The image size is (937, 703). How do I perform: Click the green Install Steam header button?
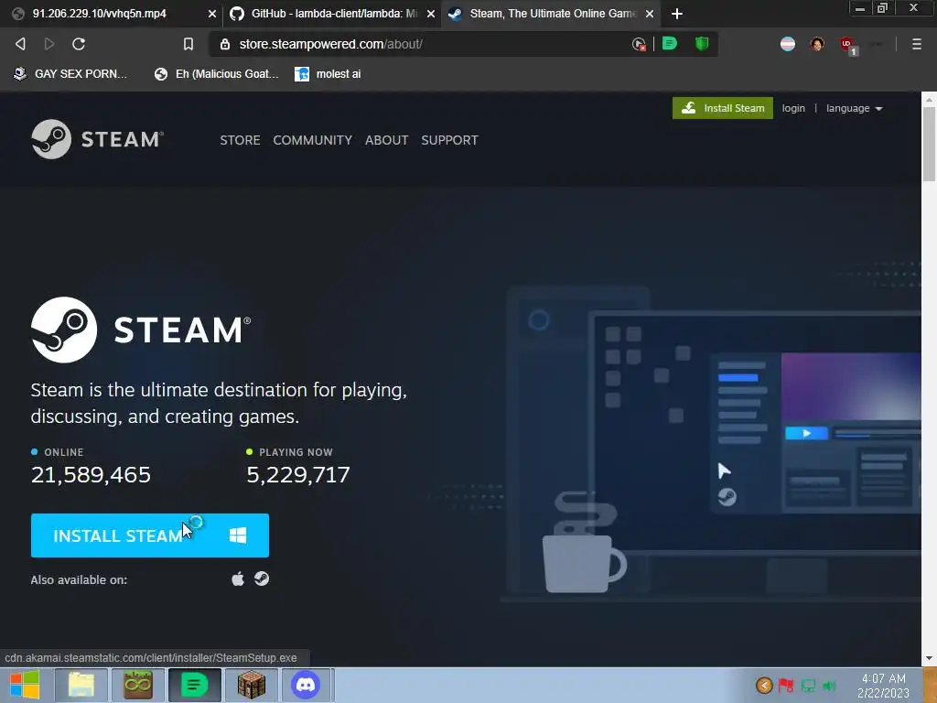pyautogui.click(x=723, y=108)
